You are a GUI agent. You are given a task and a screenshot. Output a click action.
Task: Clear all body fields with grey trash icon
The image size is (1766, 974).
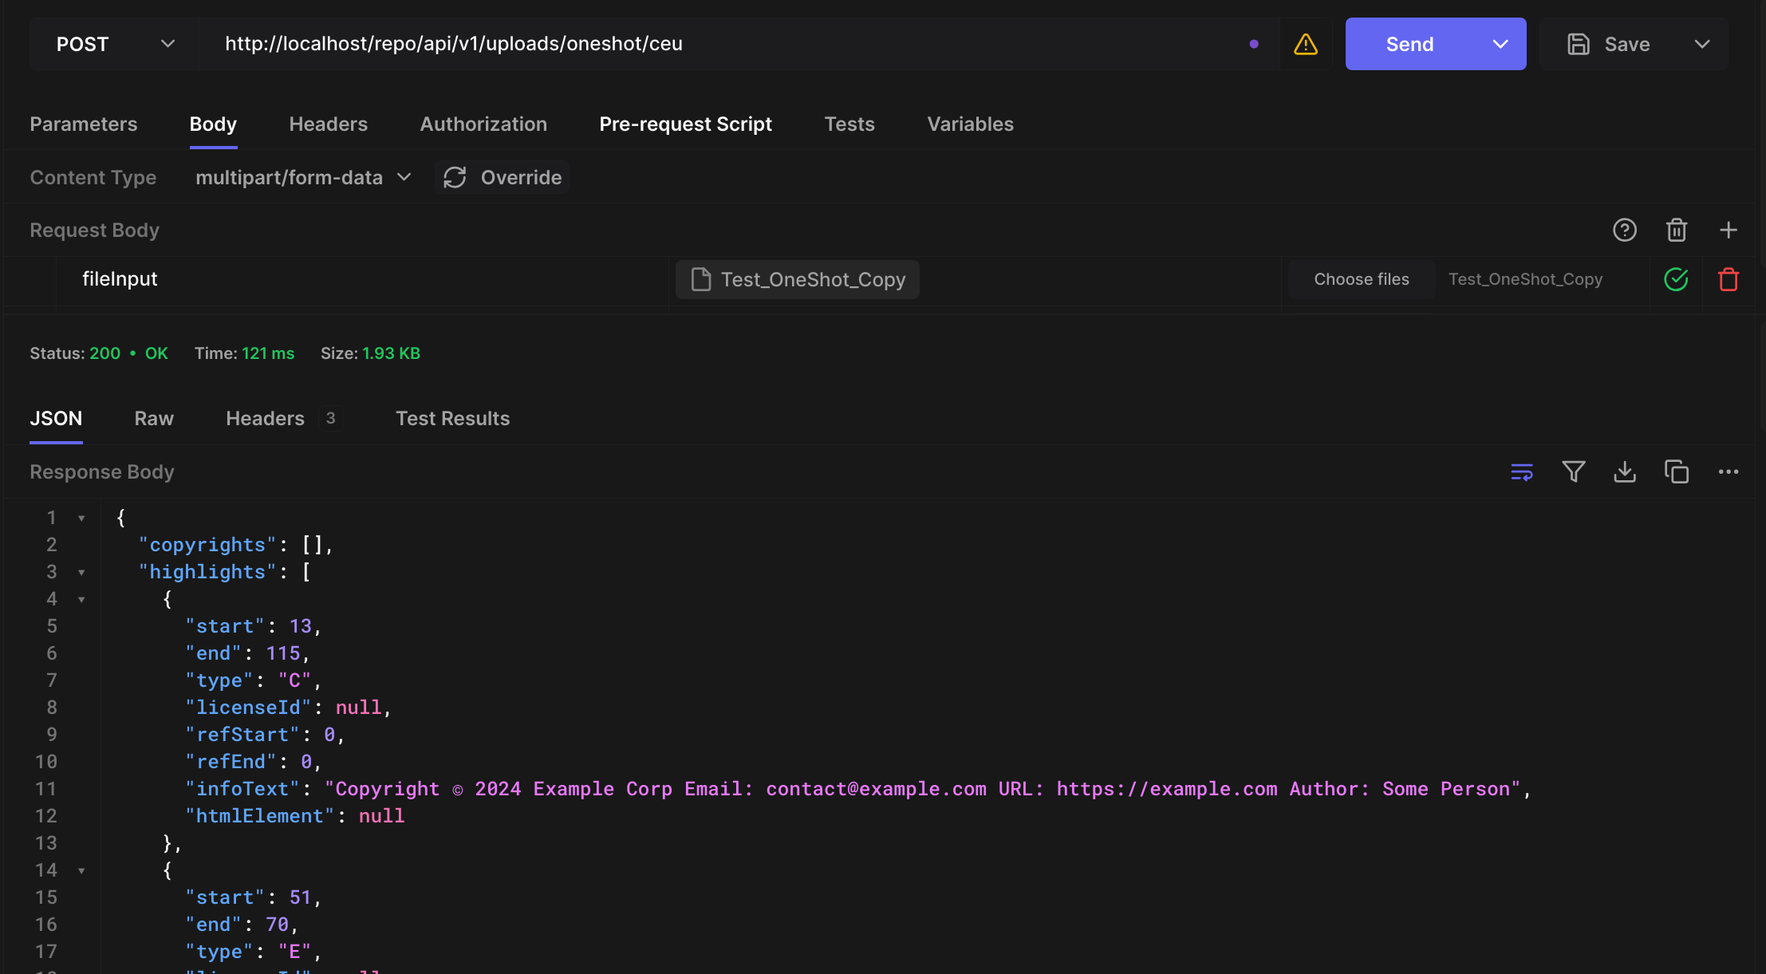(1677, 230)
